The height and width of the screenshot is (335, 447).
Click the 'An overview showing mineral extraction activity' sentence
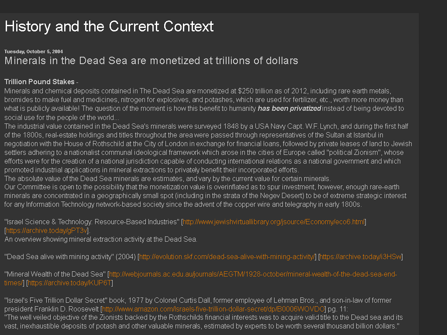click(x=101, y=239)
